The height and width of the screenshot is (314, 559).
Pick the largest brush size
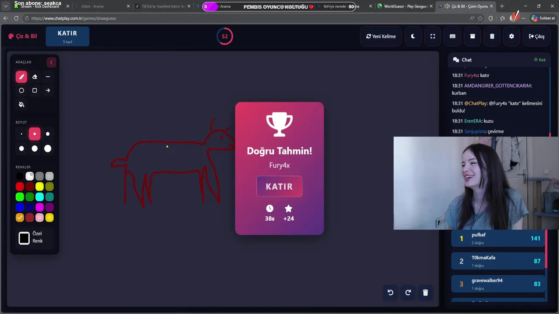pos(48,149)
